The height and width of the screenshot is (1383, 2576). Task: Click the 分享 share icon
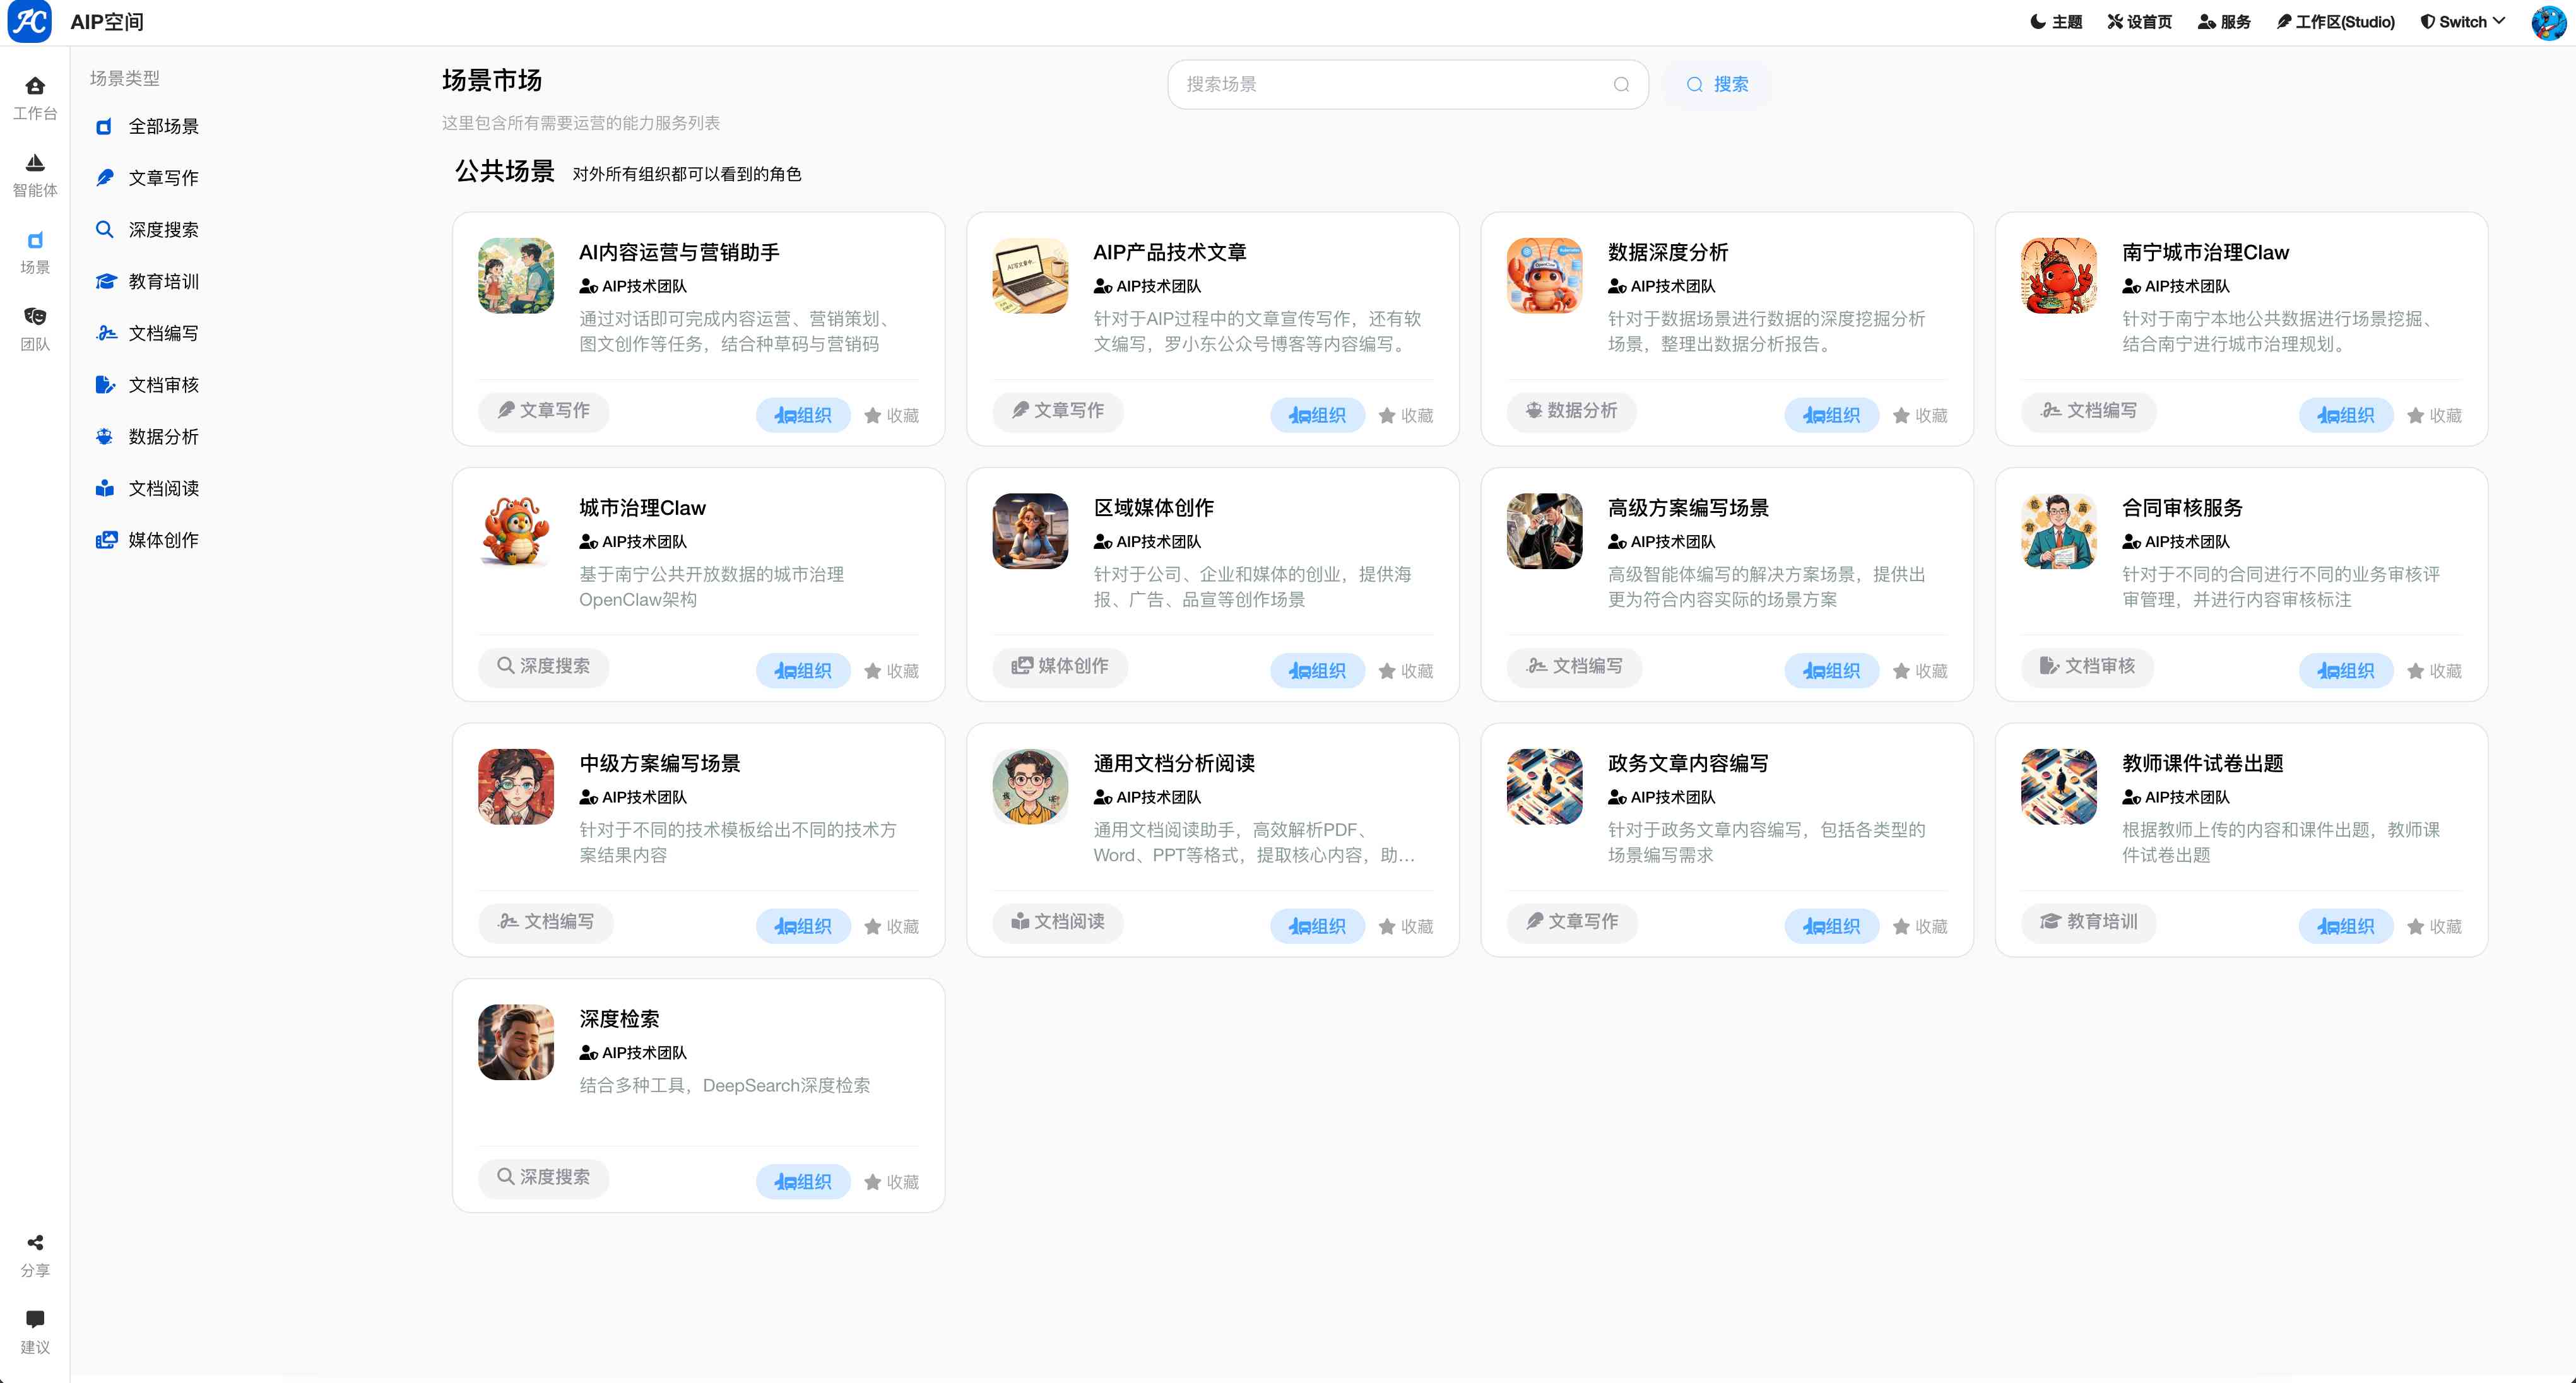coord(35,1243)
